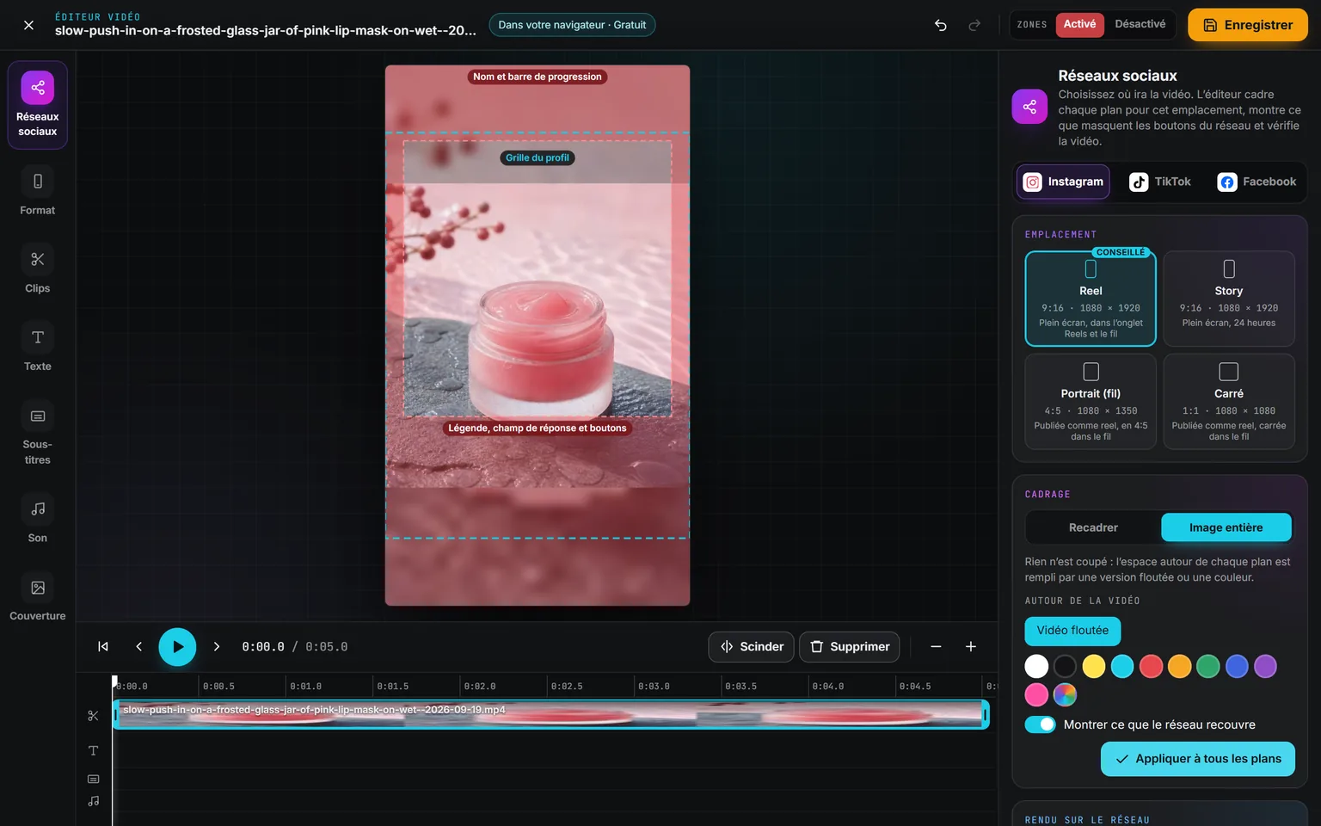Open the Texte sidebar panel

pyautogui.click(x=38, y=348)
